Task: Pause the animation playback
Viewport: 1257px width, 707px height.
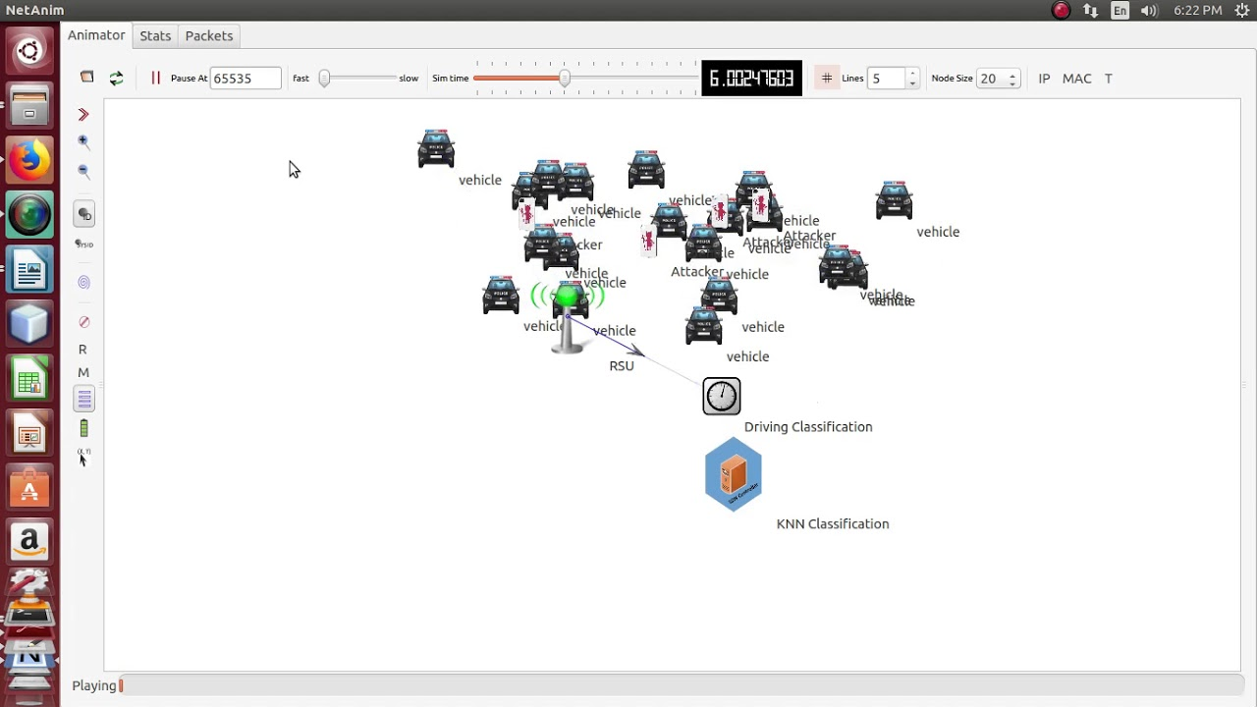Action: tap(155, 78)
